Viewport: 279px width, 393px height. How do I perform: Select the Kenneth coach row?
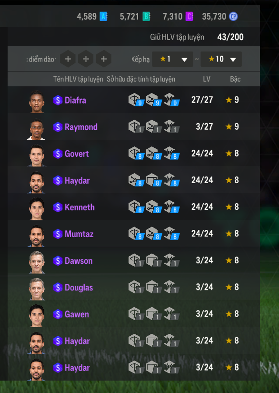pyautogui.click(x=134, y=207)
